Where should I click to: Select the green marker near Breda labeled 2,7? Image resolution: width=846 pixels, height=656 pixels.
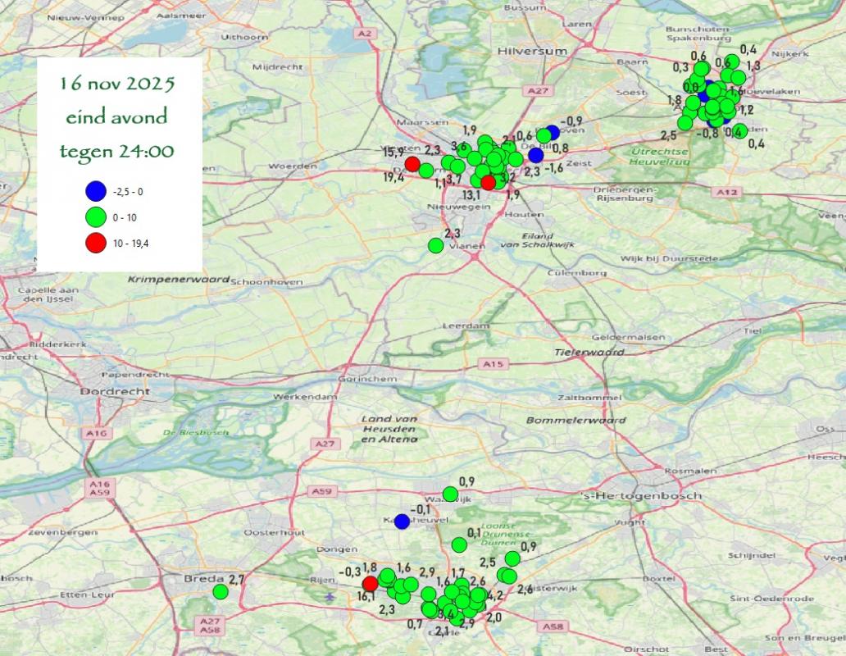pyautogui.click(x=220, y=591)
